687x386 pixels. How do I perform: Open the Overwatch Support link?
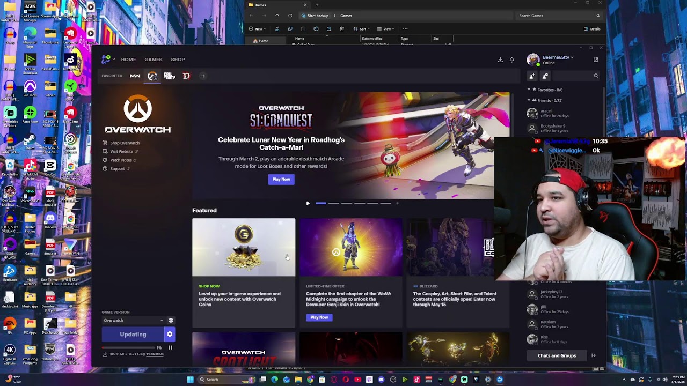click(x=116, y=169)
